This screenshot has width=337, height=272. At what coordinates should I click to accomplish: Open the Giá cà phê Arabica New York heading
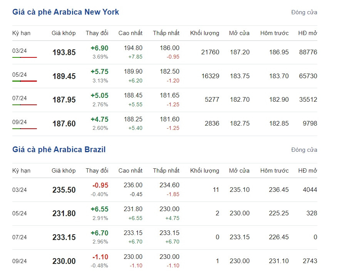click(65, 12)
